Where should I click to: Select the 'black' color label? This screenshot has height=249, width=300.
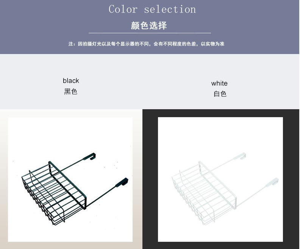pos(71,81)
